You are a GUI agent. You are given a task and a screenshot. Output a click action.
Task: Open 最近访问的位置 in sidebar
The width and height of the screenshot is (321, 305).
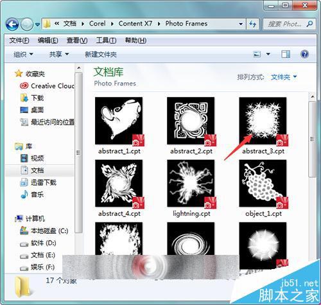pos(48,122)
